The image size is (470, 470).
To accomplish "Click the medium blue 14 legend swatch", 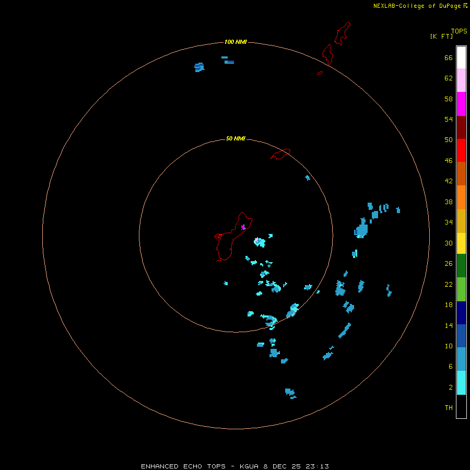I will [x=461, y=336].
